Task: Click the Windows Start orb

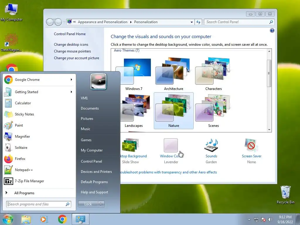Action: [8, 219]
